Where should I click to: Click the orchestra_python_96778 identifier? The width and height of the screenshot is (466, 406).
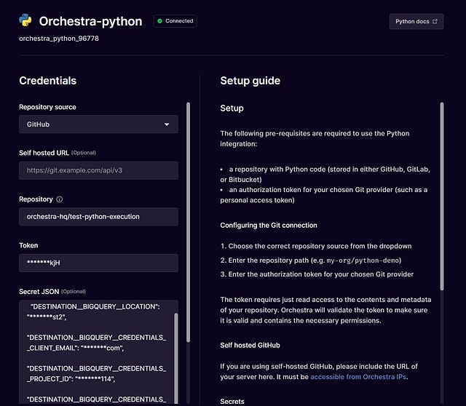59,39
